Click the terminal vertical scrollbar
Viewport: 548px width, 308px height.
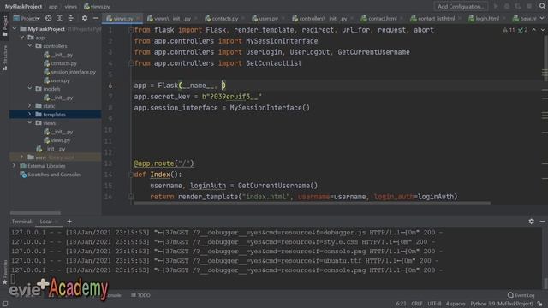[x=545, y=283]
